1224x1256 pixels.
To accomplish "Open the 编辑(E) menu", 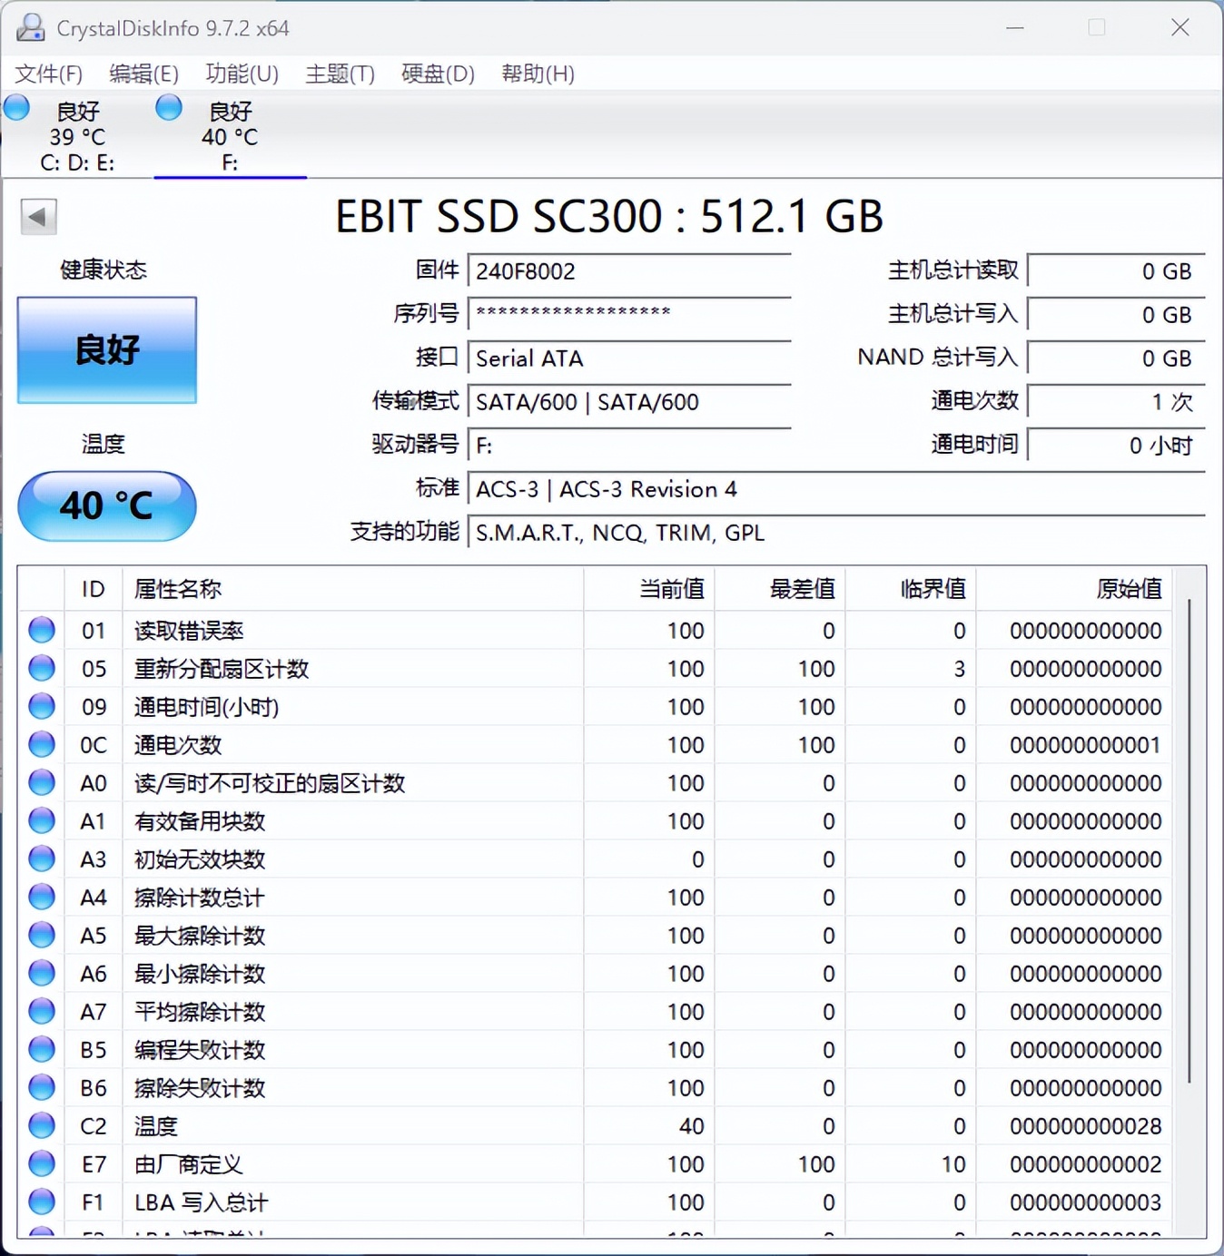I will pos(142,74).
